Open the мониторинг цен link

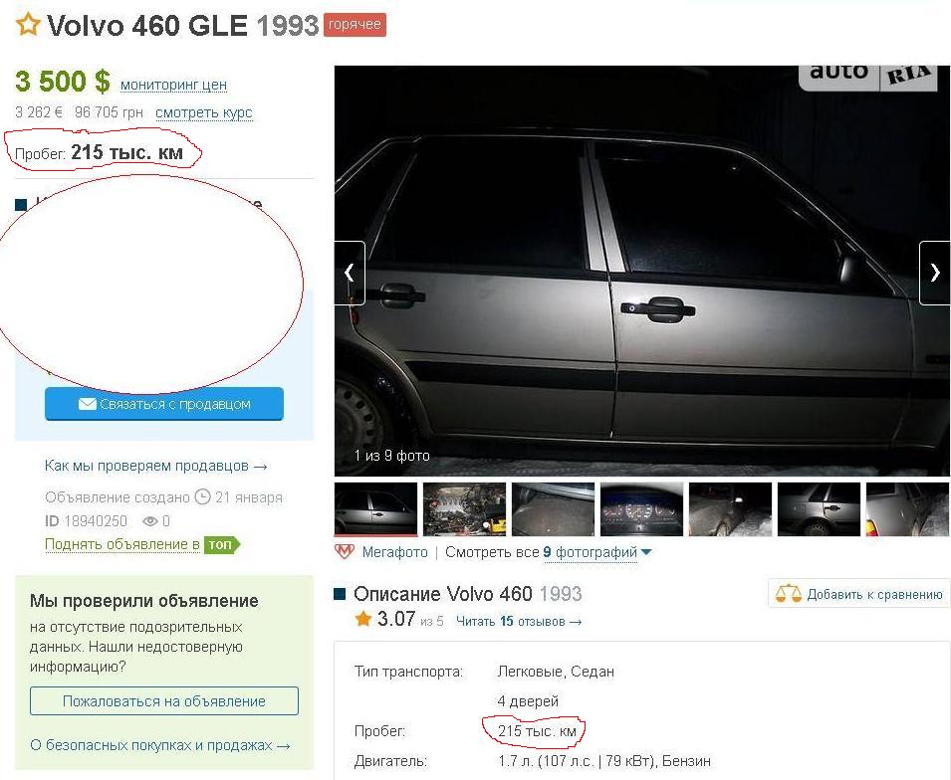click(173, 85)
